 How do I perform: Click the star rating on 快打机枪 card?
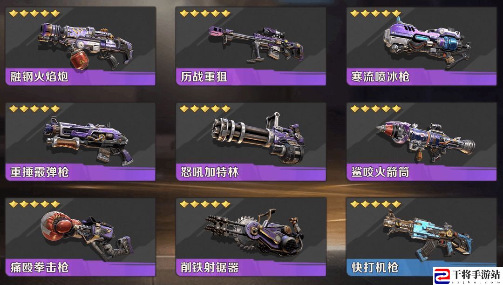376,204
